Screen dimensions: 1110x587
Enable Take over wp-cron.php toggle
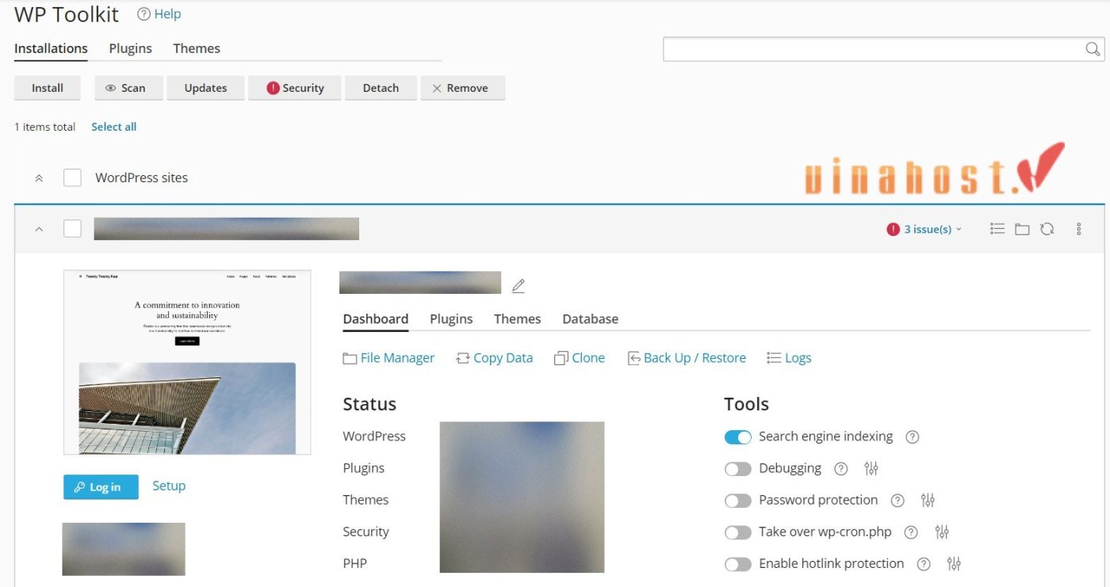click(738, 532)
